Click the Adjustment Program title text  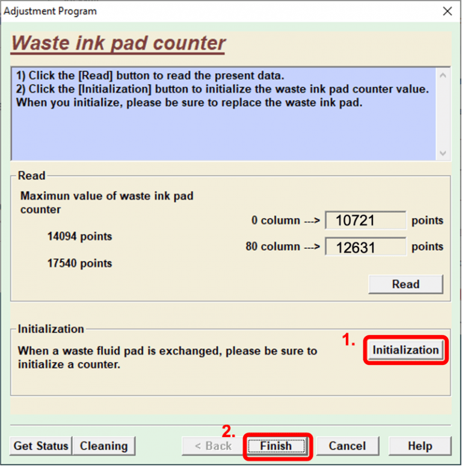(50, 11)
